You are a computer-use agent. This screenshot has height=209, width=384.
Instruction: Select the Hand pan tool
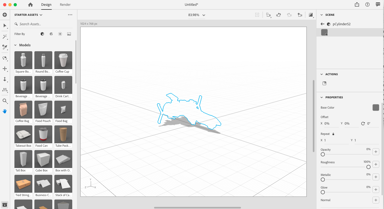click(x=5, y=111)
